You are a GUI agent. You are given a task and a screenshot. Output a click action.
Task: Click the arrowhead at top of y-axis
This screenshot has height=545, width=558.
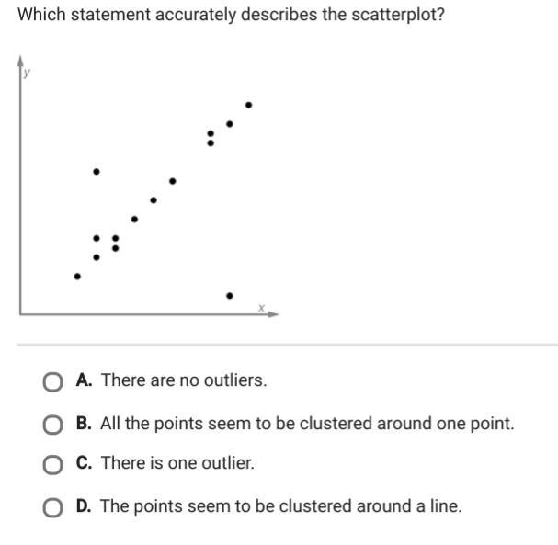pos(20,61)
